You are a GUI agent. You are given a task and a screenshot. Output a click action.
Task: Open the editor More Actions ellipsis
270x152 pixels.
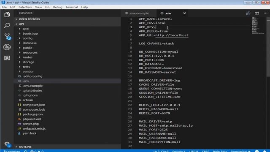[265, 13]
